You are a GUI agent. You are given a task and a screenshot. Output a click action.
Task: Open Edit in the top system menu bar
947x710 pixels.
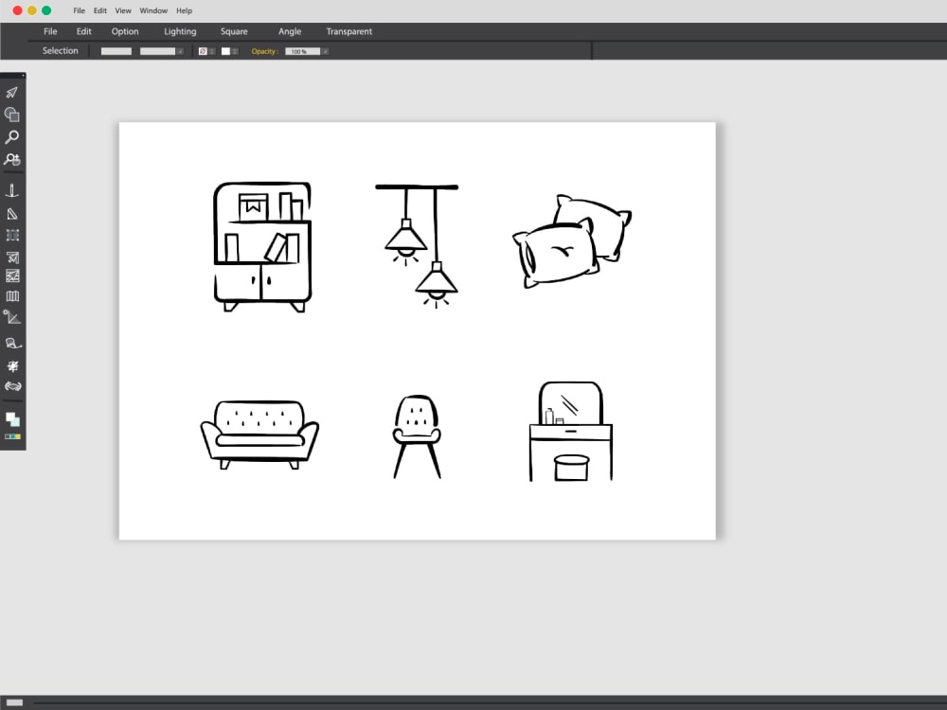click(100, 10)
